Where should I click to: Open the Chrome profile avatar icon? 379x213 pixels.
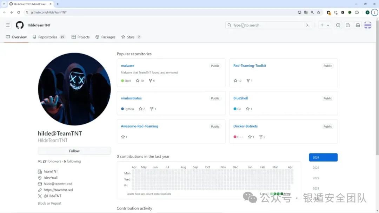(x=367, y=12)
